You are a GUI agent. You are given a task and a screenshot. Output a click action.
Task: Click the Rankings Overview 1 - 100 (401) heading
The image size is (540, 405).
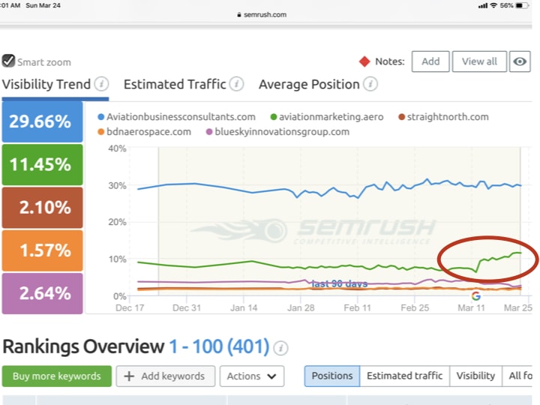click(136, 346)
